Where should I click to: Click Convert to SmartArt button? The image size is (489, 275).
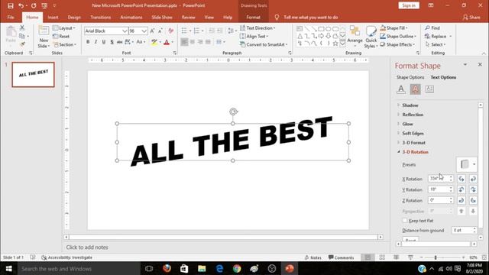(264, 44)
